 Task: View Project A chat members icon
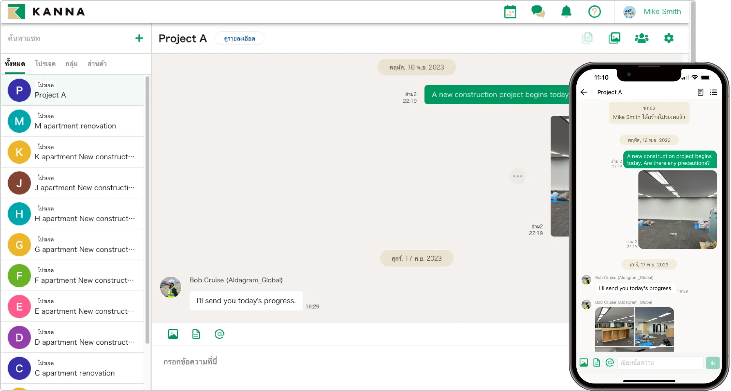[642, 38]
